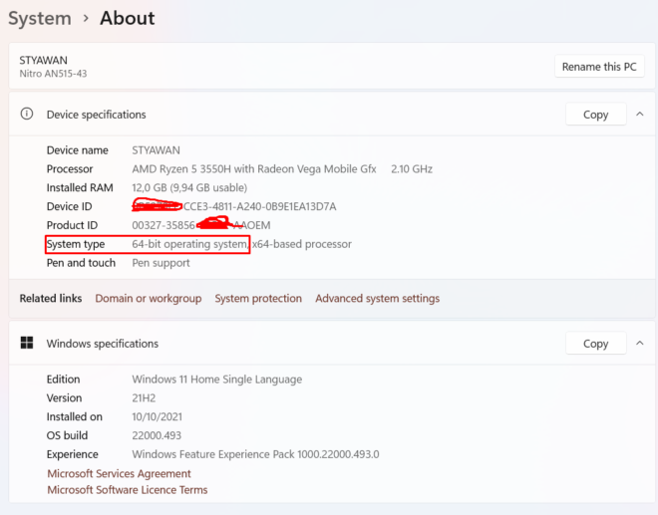Copy the device specifications
The image size is (658, 515).
(596, 115)
